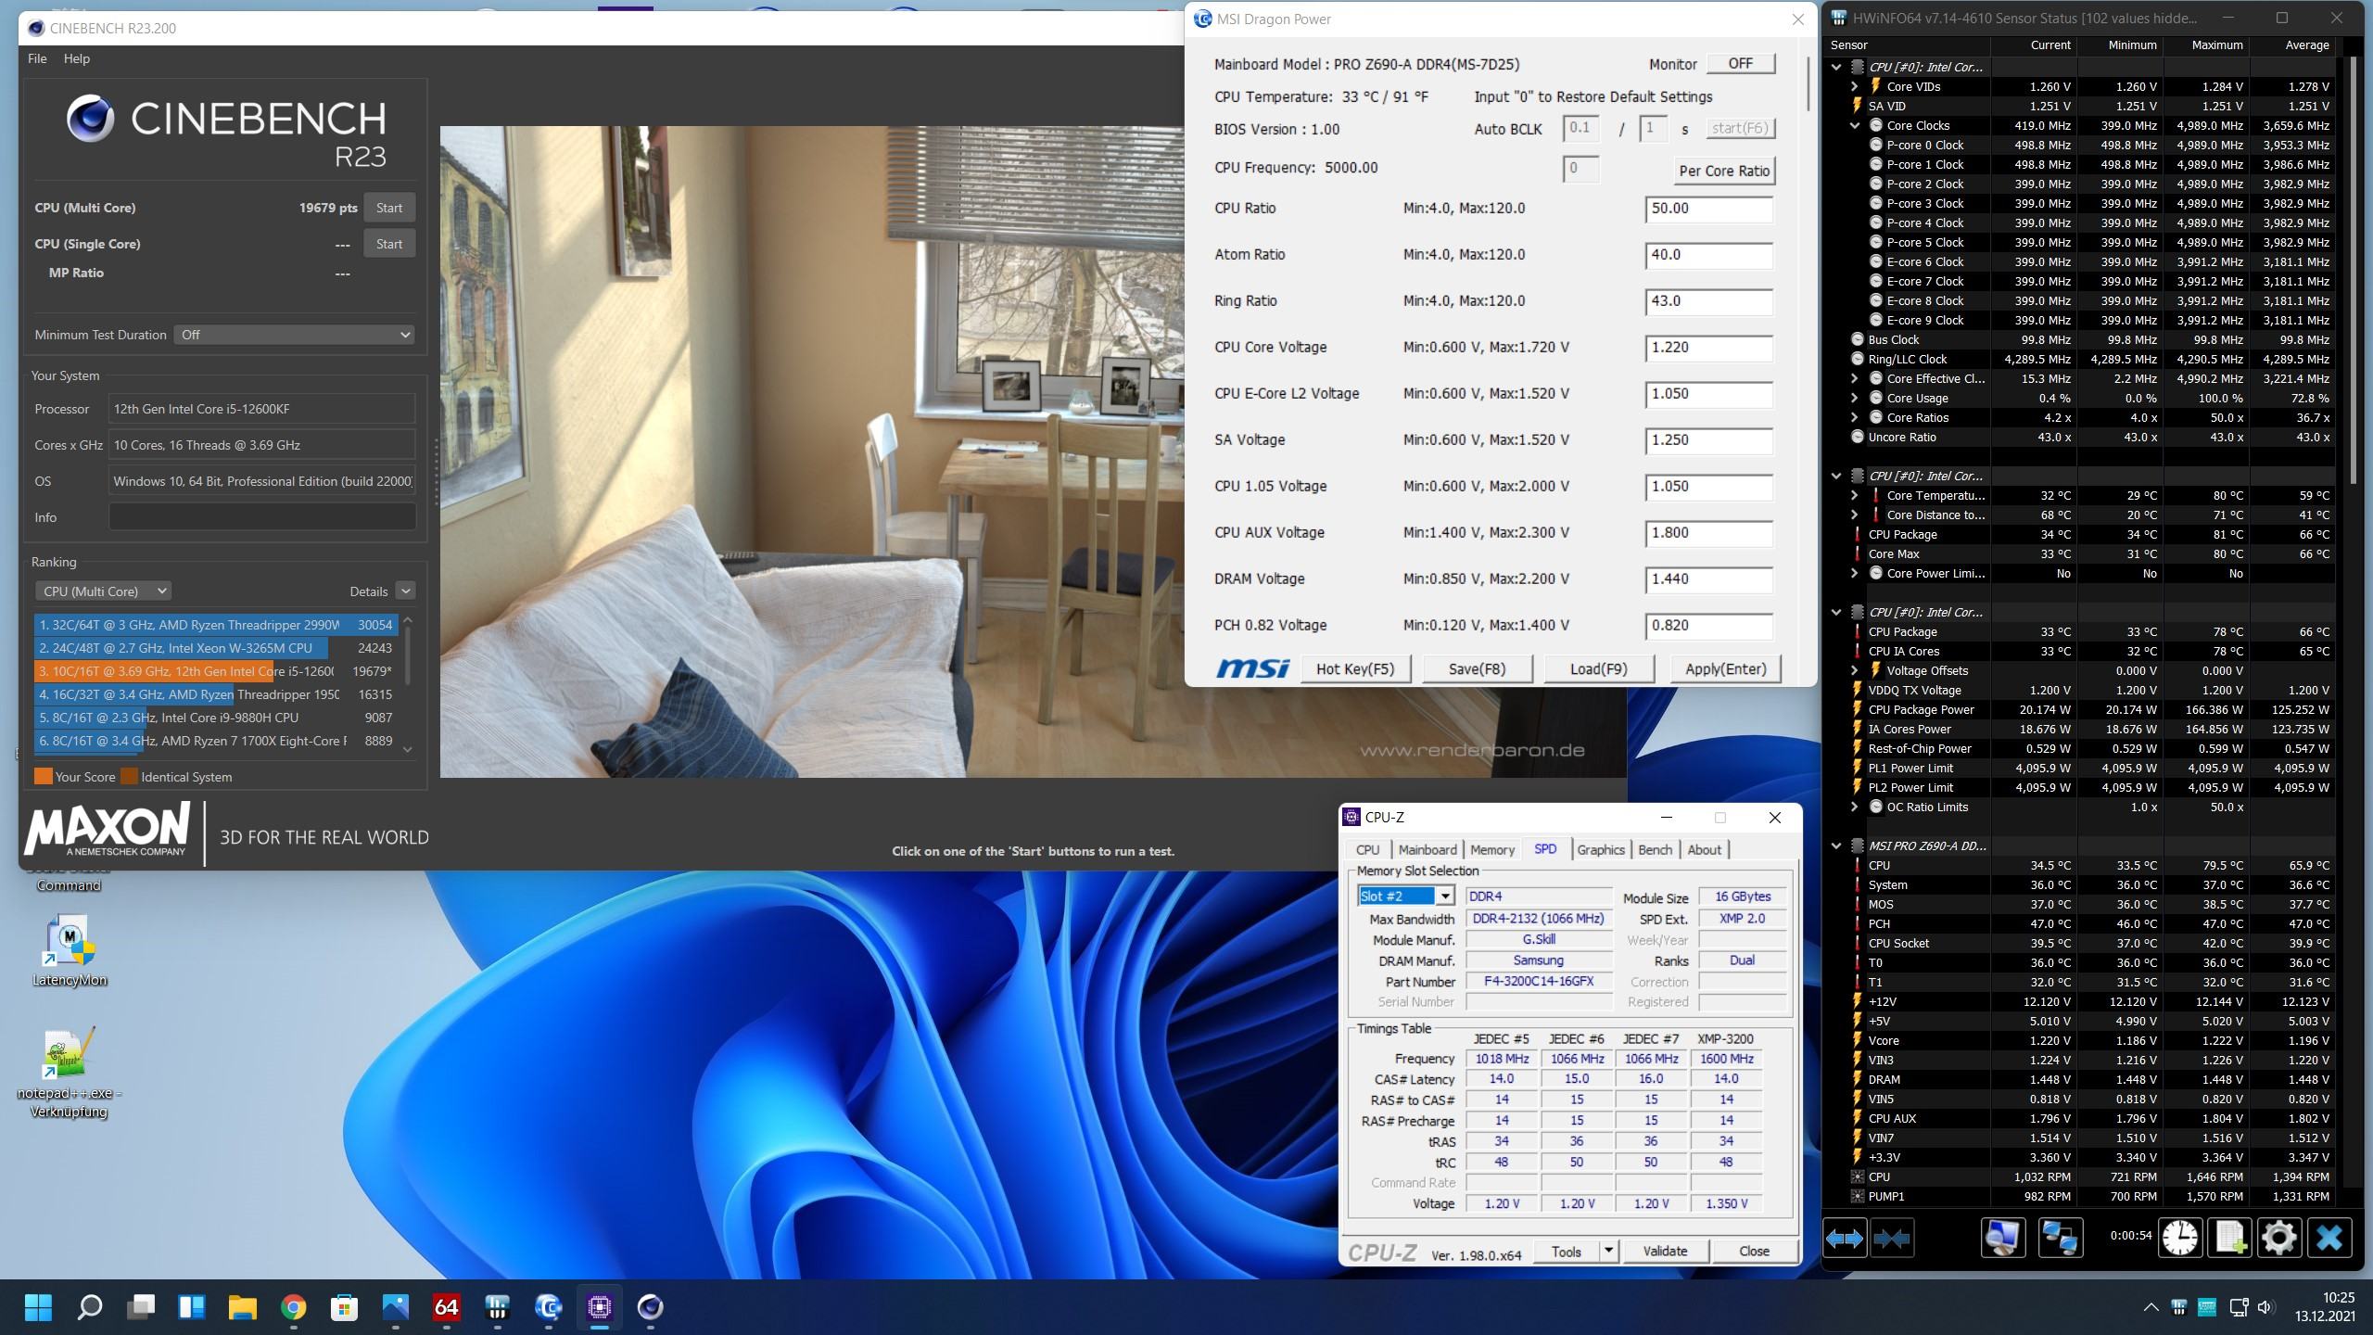Switch to Graphics tab in CPU-Z

tap(1601, 849)
